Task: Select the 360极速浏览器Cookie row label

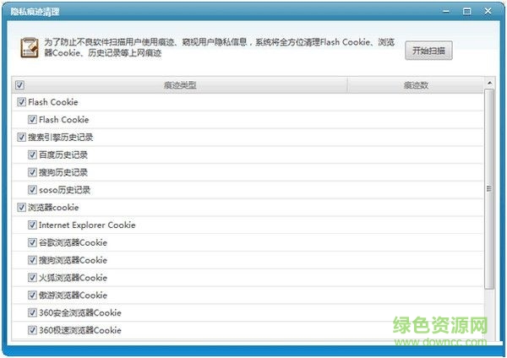Action: [x=80, y=330]
